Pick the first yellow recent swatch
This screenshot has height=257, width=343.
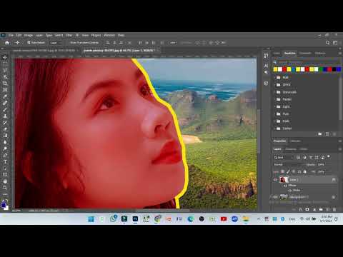click(x=276, y=69)
